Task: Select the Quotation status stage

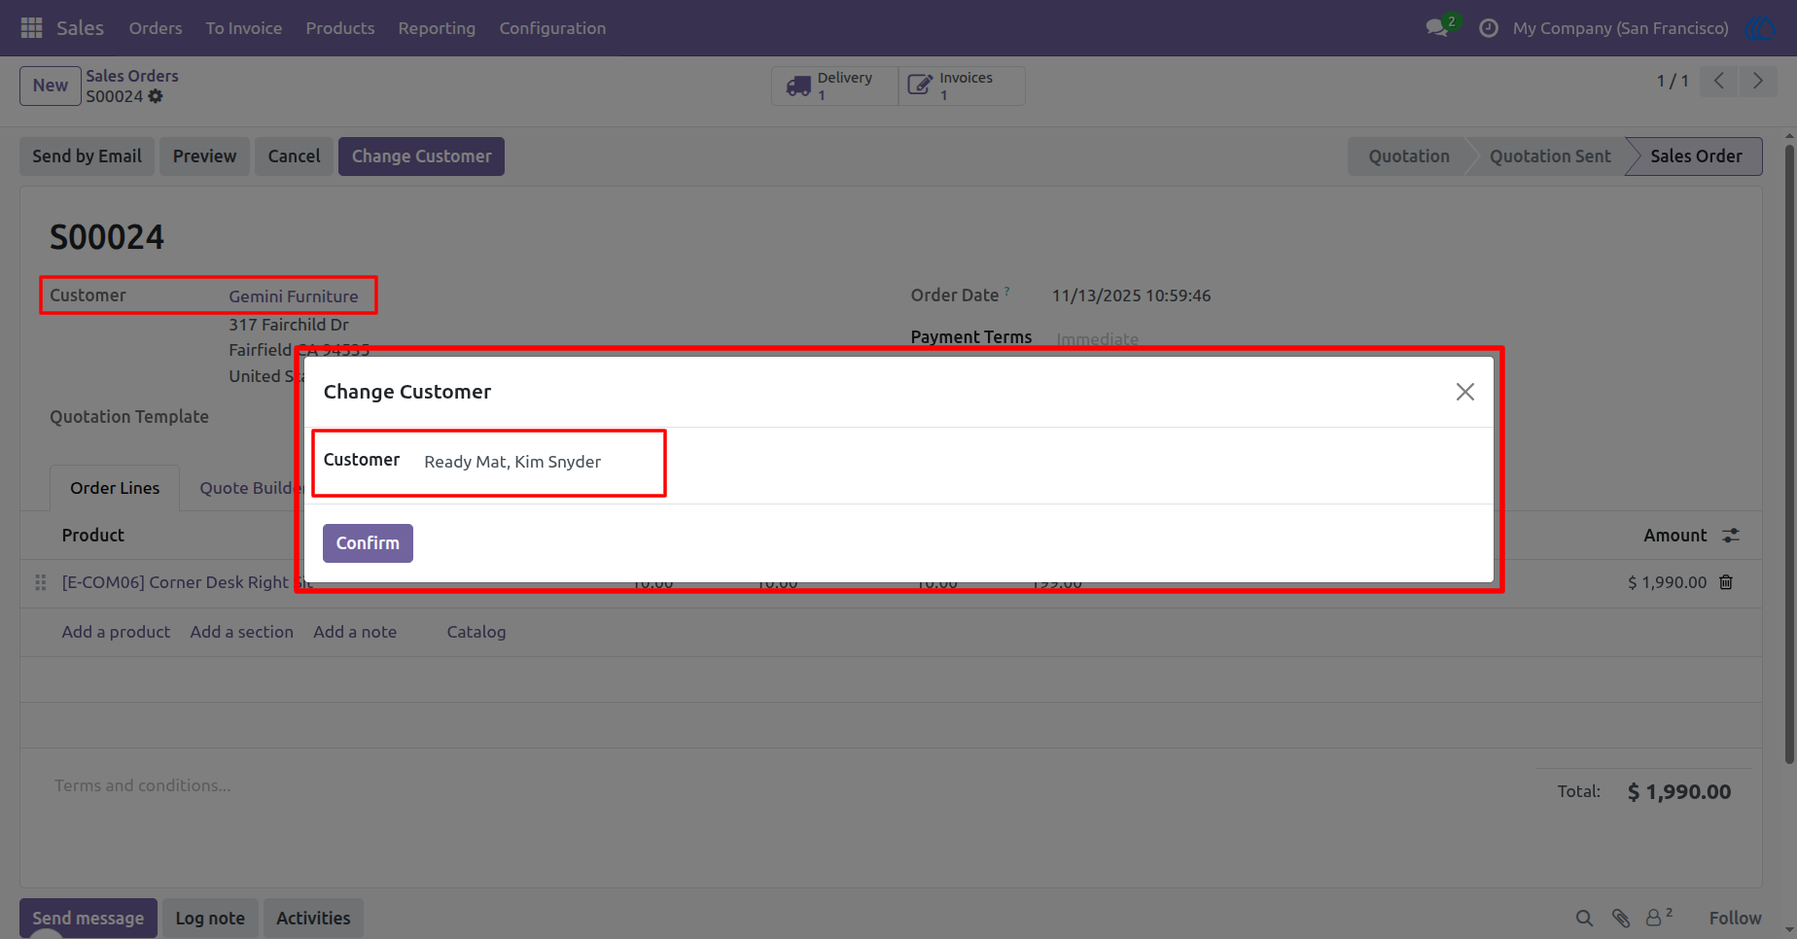Action: (x=1408, y=156)
